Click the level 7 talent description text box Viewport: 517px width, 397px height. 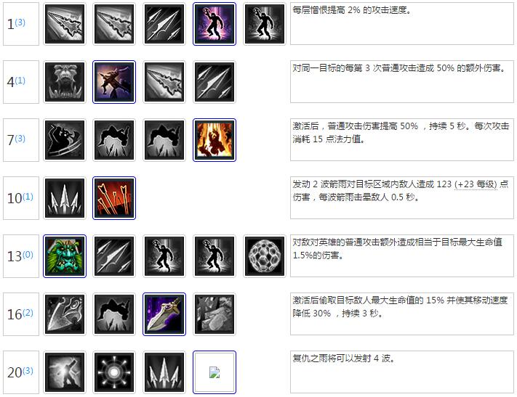tap(402, 140)
